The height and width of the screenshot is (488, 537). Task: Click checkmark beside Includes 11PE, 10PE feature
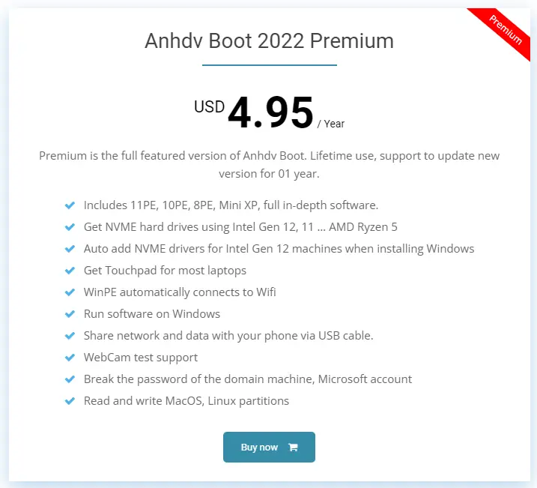(x=70, y=205)
